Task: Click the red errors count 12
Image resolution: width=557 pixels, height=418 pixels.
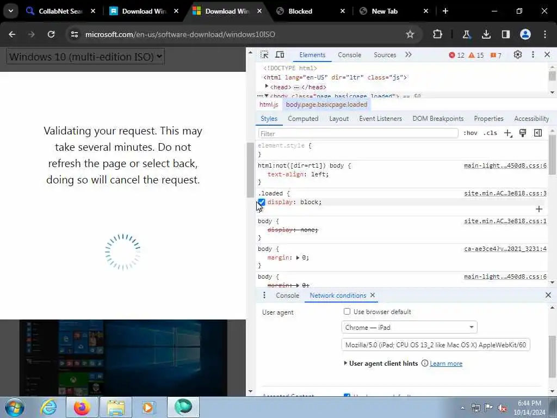Action: tap(456, 55)
